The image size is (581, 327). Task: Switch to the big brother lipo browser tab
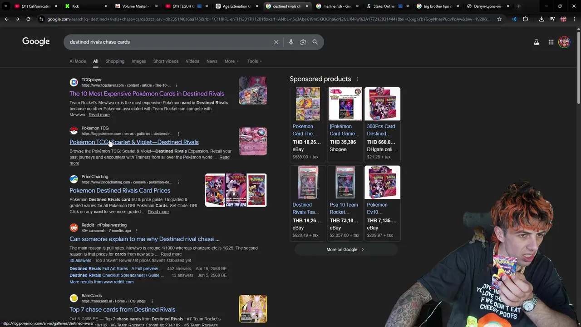point(438,6)
